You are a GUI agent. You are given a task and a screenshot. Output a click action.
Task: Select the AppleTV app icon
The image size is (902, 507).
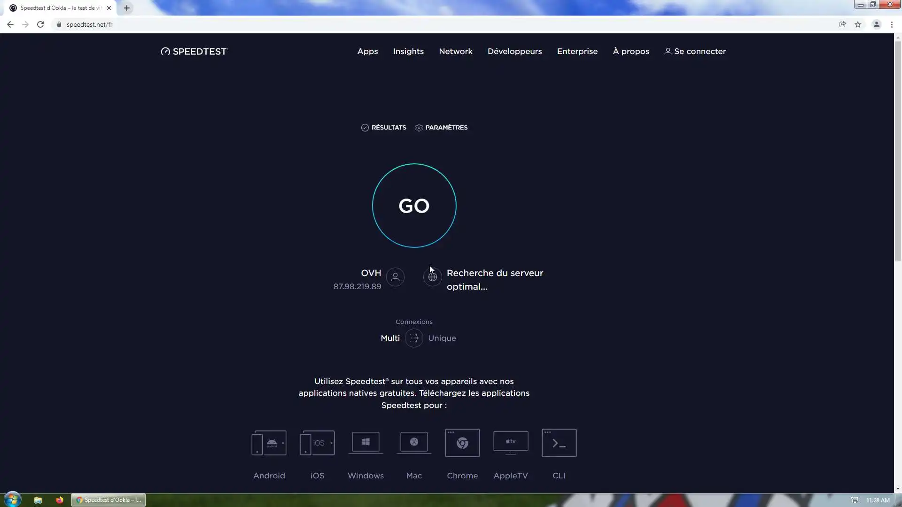click(x=511, y=443)
